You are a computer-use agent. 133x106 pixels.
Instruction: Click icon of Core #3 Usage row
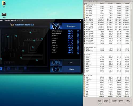[x=85, y=37]
